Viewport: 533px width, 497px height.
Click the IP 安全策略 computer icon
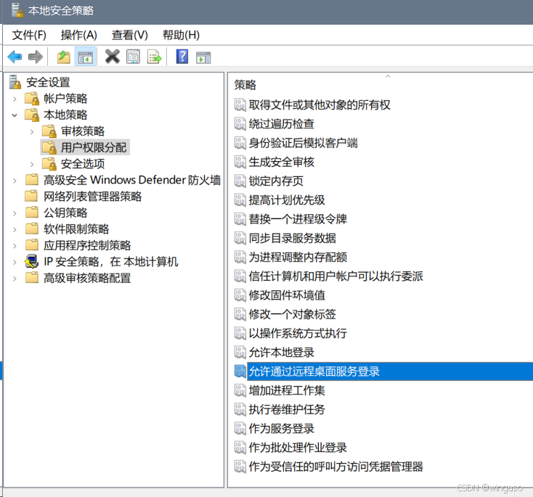click(x=32, y=262)
